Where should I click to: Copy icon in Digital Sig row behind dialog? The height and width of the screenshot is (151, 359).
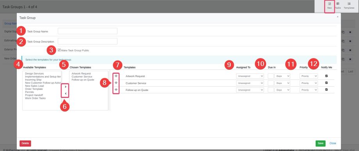tap(343, 32)
